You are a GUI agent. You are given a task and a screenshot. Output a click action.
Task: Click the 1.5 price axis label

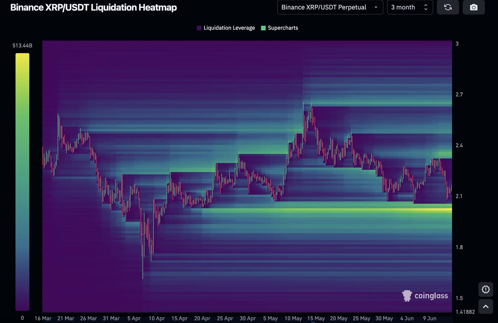459,298
